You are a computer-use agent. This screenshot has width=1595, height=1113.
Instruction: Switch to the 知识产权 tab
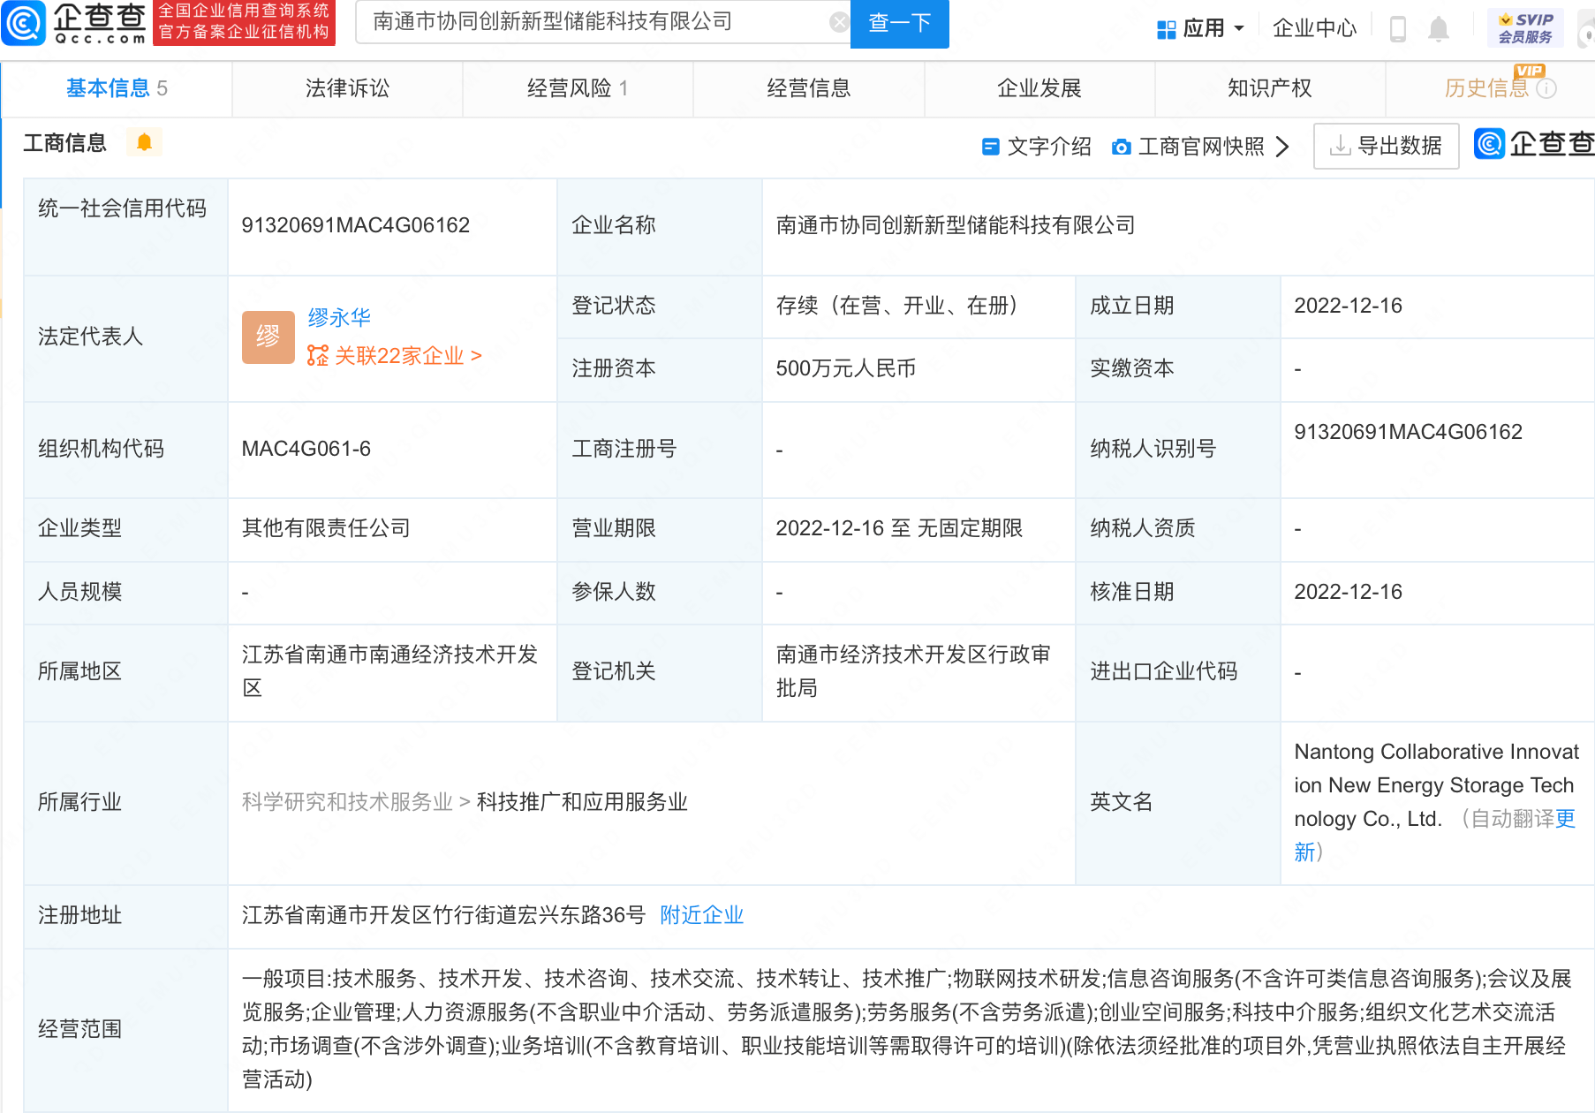(x=1269, y=88)
